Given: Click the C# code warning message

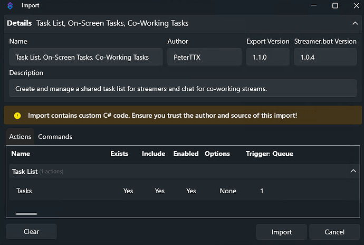Looking at the screenshot, I should pos(162,116).
